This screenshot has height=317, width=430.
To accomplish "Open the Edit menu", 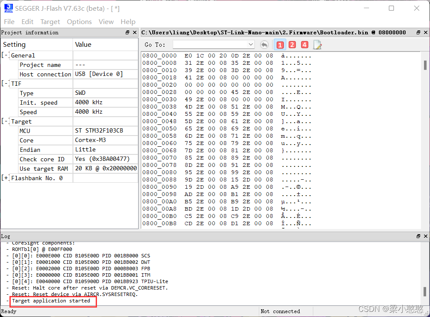I will tap(27, 22).
